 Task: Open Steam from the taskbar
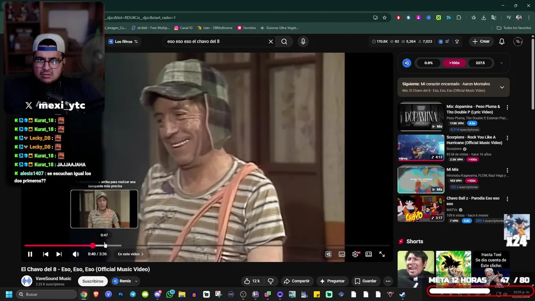click(x=402, y=294)
